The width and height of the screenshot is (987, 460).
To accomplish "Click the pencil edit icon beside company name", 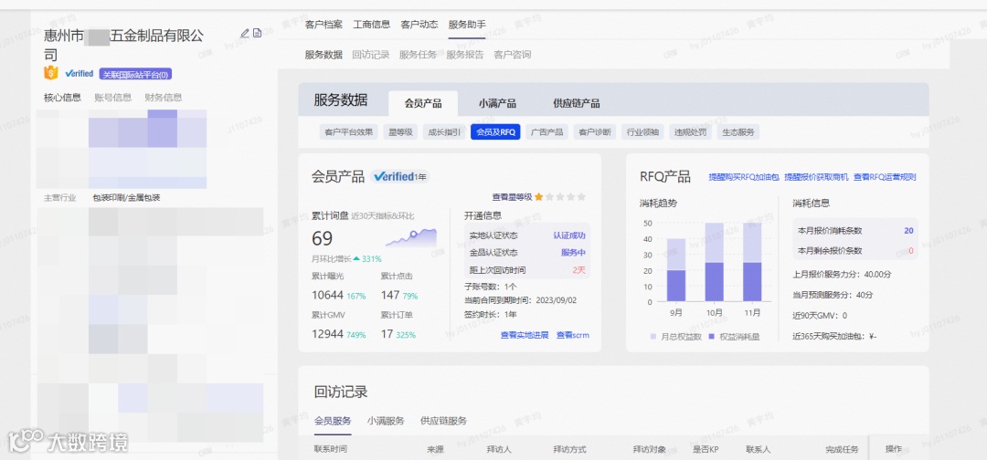I will click(x=245, y=33).
